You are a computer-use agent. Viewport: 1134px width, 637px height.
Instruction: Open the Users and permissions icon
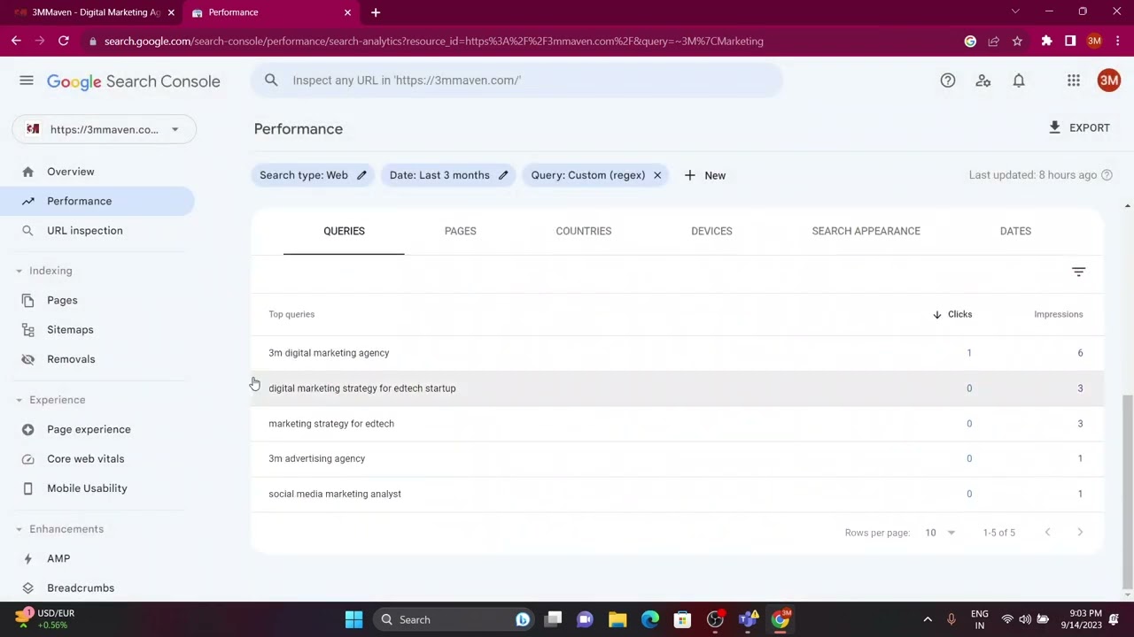[x=983, y=81]
